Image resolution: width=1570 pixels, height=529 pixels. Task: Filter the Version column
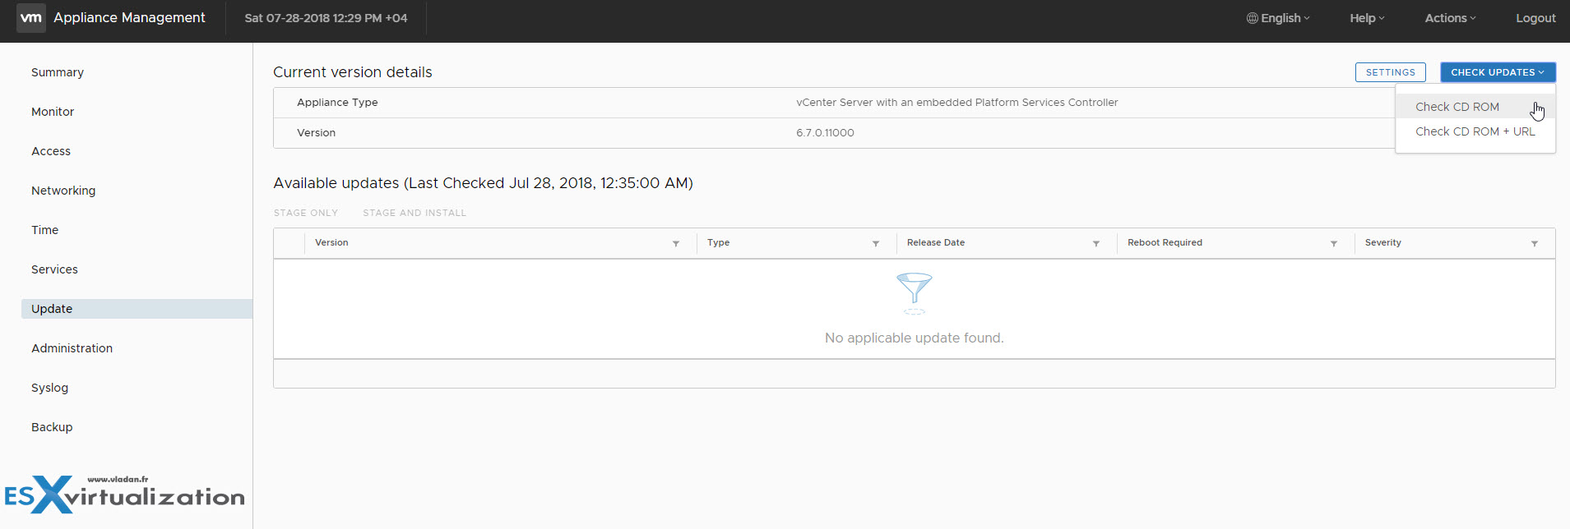pos(676,243)
